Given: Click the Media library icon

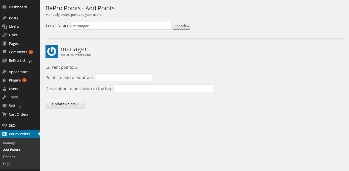Looking at the screenshot, I should tap(4, 27).
